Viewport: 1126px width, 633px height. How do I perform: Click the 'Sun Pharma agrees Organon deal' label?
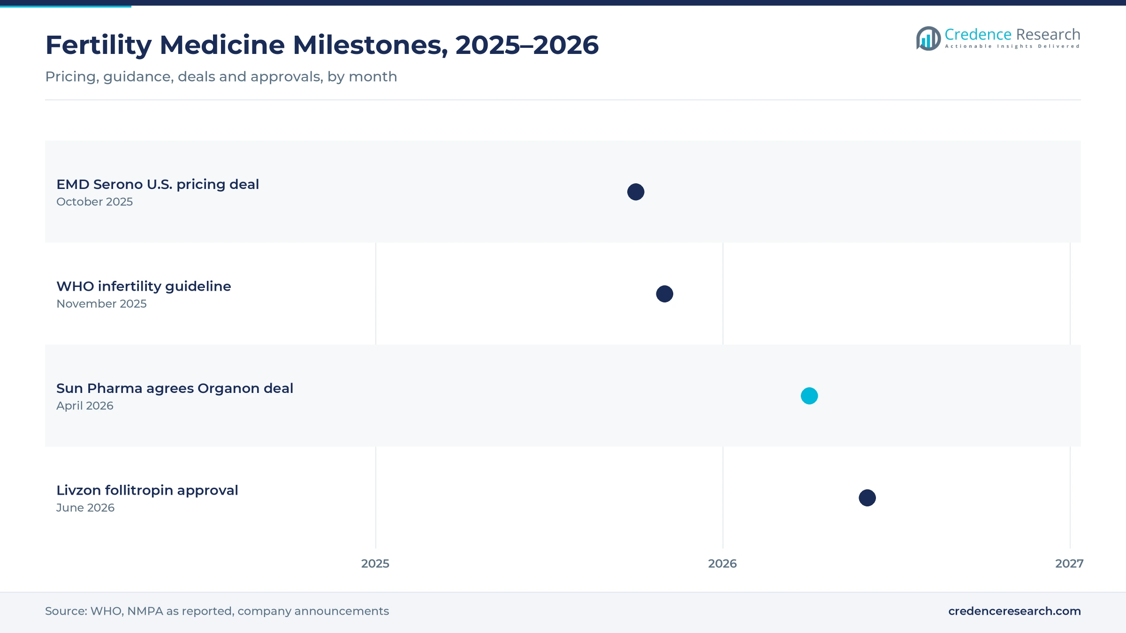(175, 389)
